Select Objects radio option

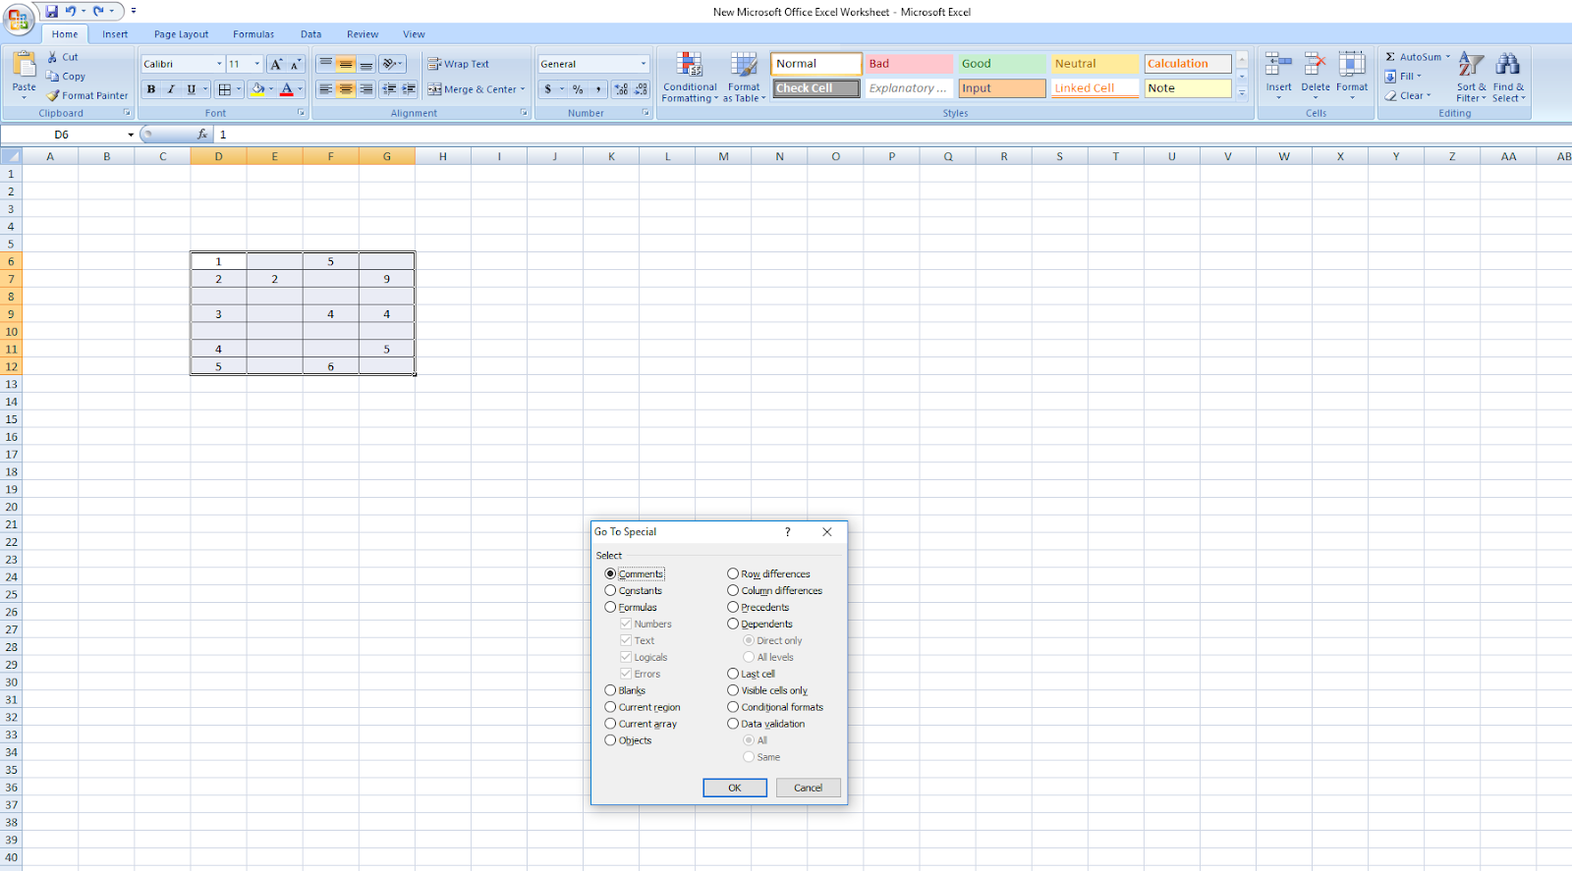point(610,740)
